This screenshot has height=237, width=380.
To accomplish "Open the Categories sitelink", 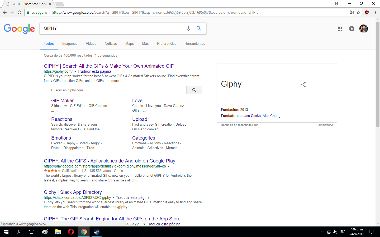I will tap(144, 138).
